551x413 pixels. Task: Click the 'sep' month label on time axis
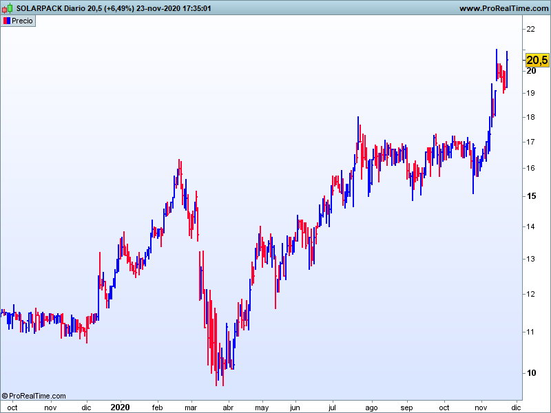coord(406,407)
